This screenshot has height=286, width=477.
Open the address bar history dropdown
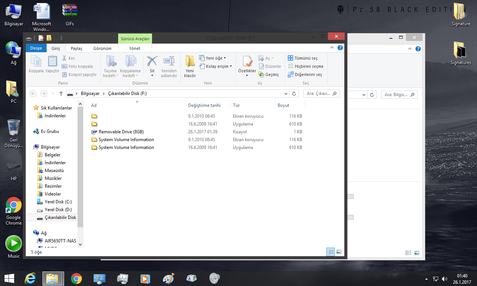click(286, 94)
